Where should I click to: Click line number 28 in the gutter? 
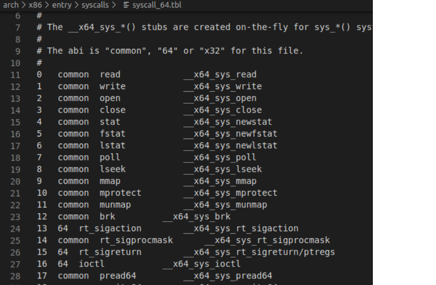15,276
